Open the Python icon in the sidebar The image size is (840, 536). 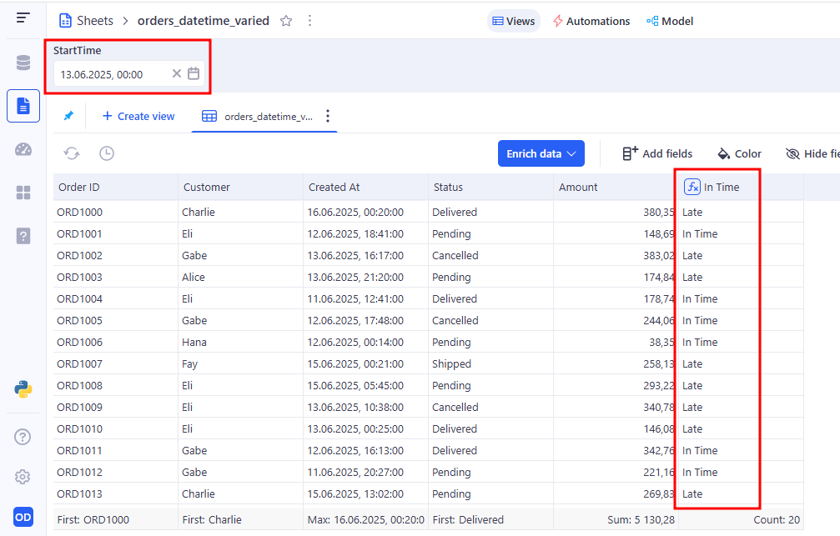pyautogui.click(x=23, y=389)
